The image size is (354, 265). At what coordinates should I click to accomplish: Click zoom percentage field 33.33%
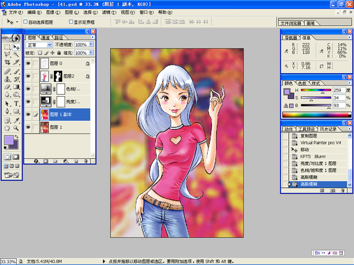(x=8, y=261)
